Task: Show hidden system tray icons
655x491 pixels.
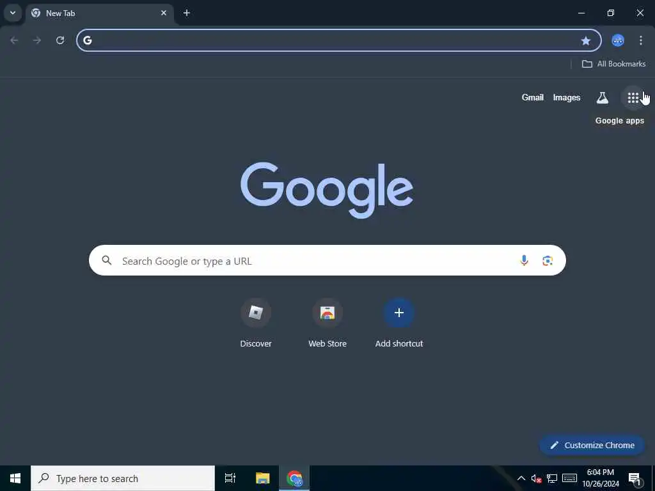Action: point(521,478)
